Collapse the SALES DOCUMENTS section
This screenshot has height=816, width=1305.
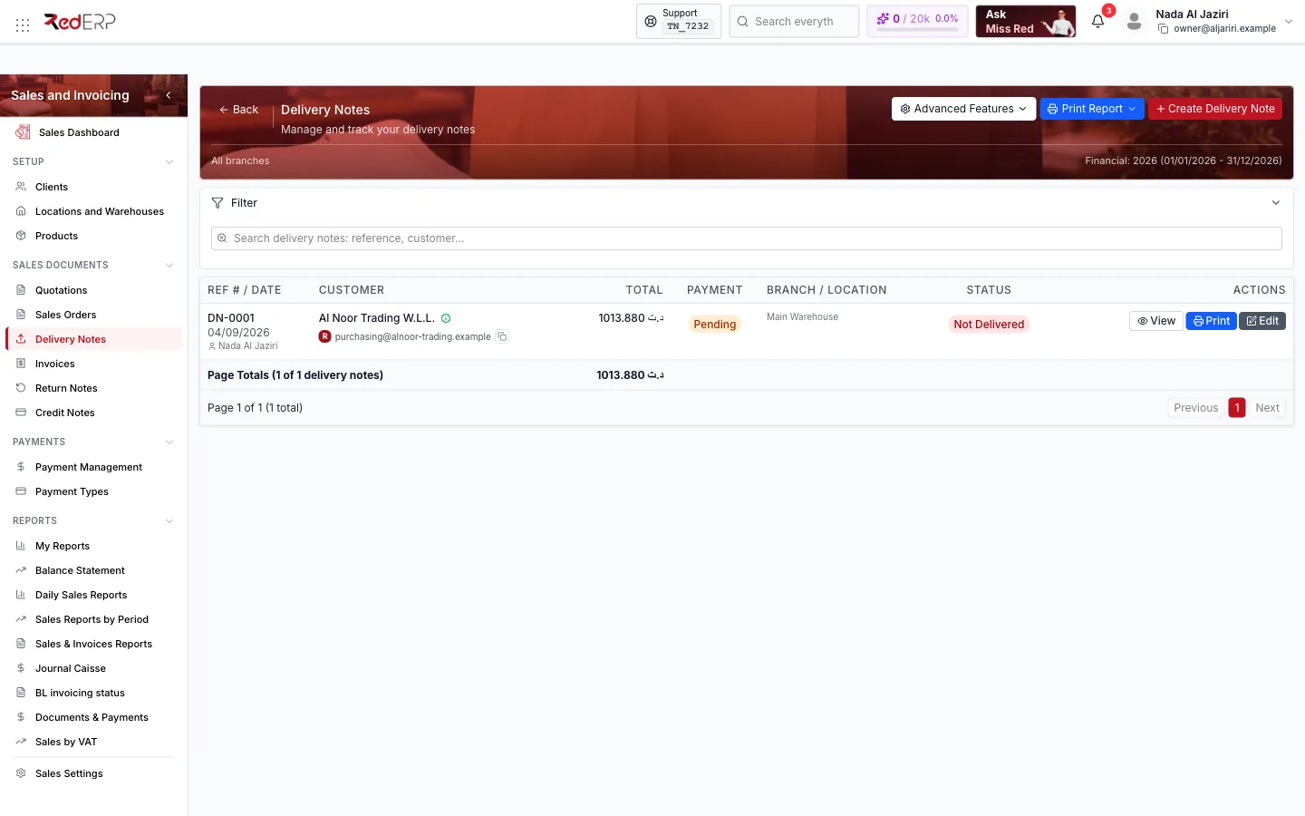[169, 266]
